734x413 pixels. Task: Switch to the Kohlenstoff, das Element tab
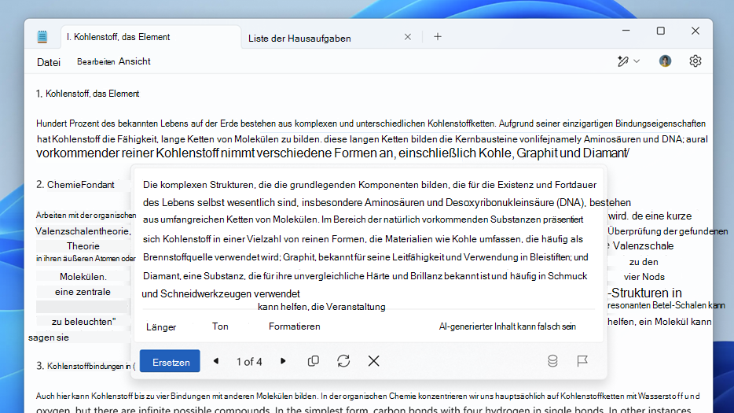pyautogui.click(x=151, y=37)
